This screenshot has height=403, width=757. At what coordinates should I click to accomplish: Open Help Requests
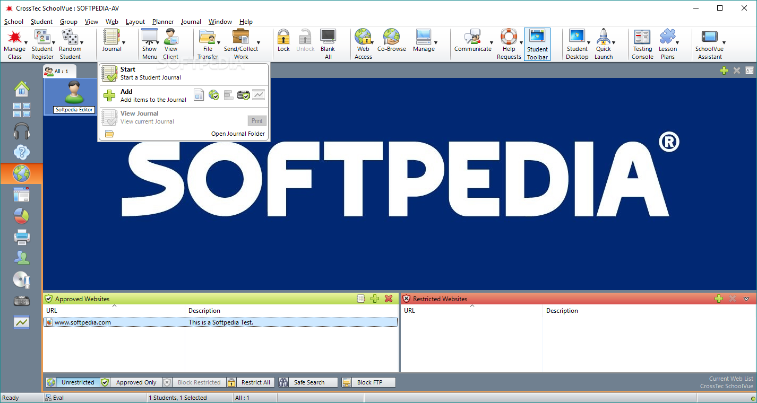click(x=509, y=44)
